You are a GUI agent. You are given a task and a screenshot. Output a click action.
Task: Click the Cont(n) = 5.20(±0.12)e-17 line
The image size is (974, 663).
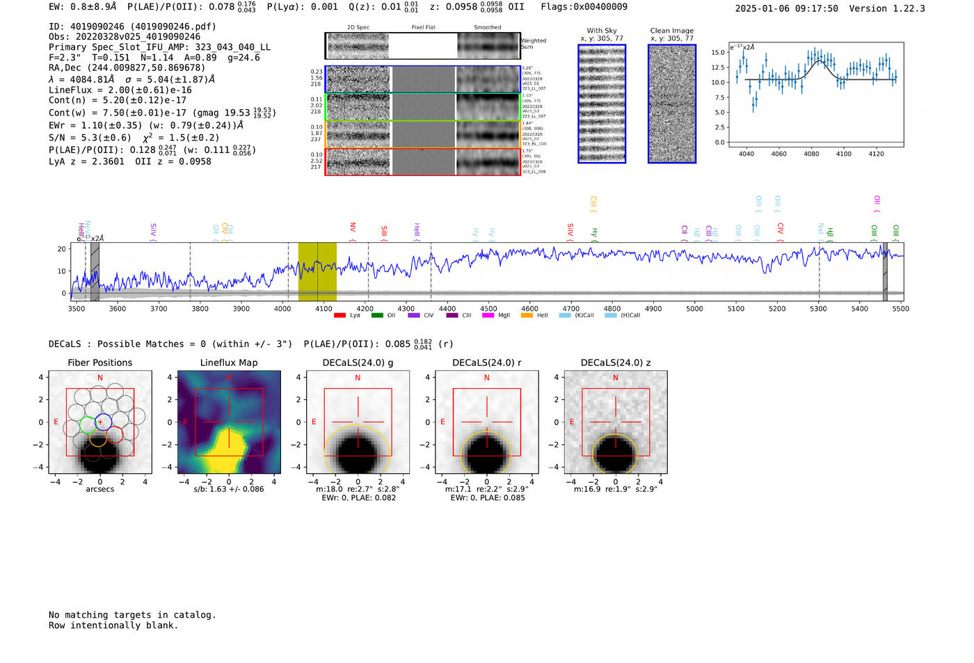118,101
